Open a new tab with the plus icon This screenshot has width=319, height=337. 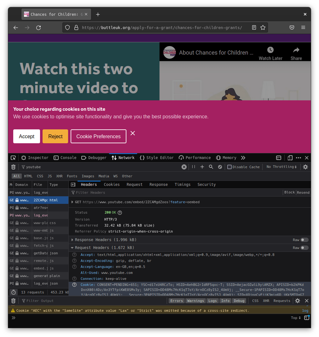[98, 15]
